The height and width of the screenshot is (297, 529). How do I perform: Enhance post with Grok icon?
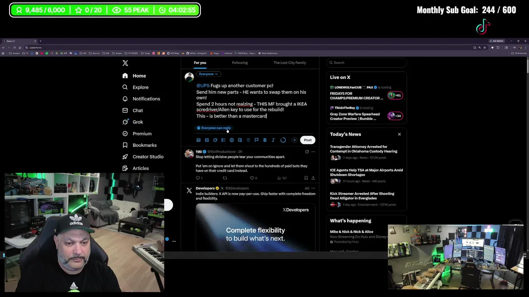point(215,140)
